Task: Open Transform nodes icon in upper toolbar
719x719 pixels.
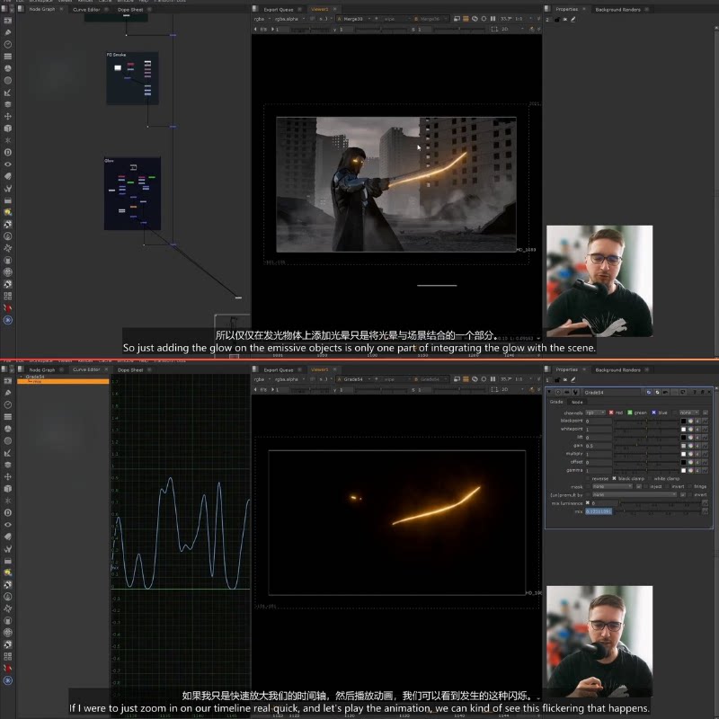Action: click(8, 116)
